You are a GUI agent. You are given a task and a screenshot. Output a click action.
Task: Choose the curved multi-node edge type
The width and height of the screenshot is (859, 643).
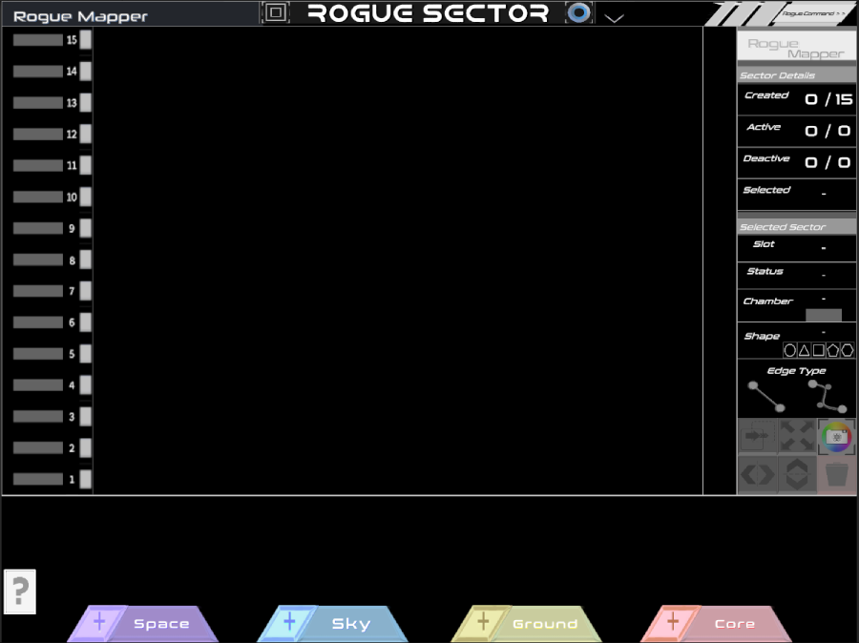(828, 396)
